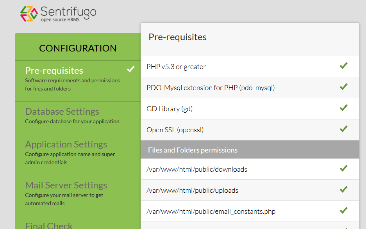Click checkmark for email_constants.php file

tap(343, 211)
